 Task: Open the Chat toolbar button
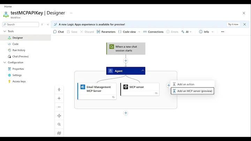59,32
